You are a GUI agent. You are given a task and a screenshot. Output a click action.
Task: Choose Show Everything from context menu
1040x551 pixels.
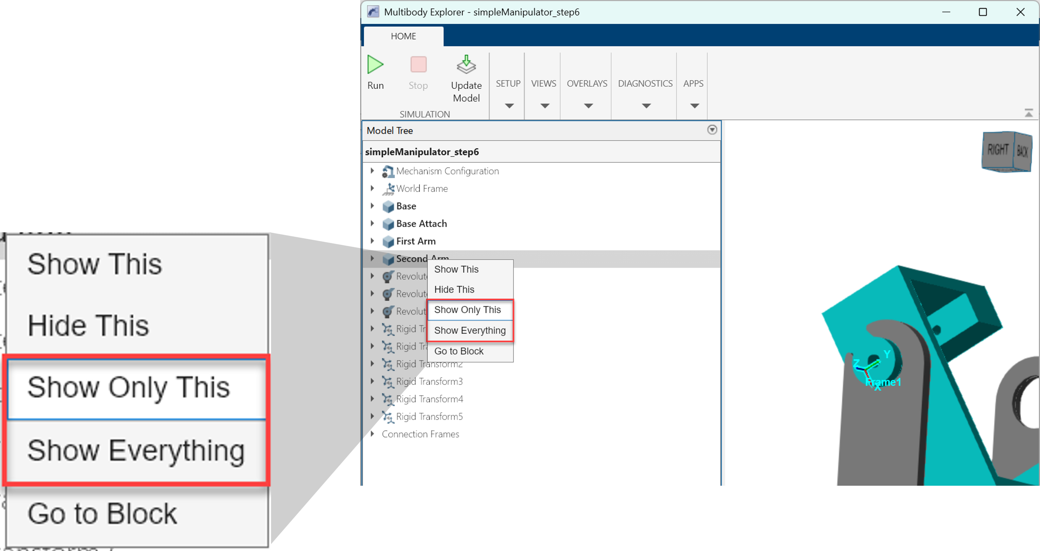click(469, 331)
